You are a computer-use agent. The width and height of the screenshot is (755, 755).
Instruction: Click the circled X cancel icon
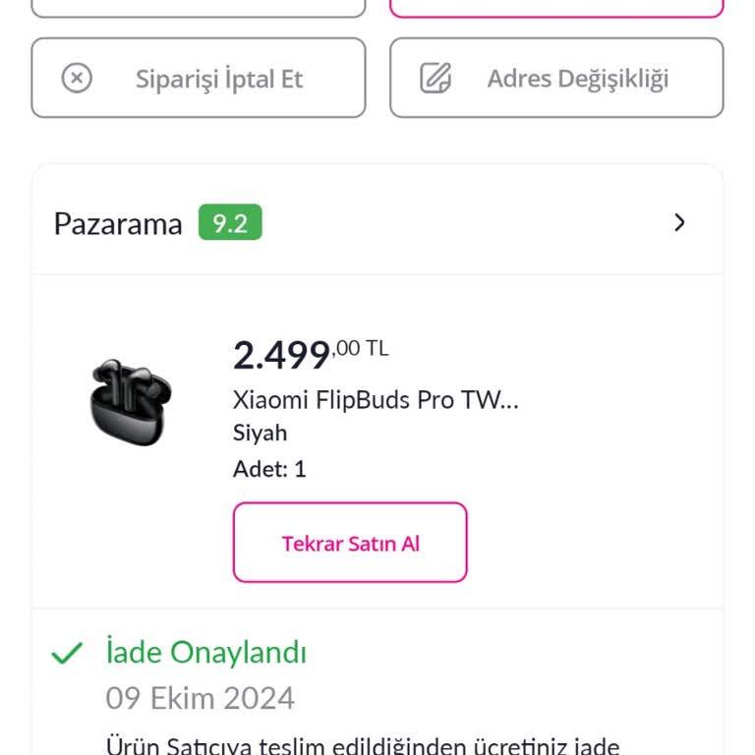click(77, 78)
